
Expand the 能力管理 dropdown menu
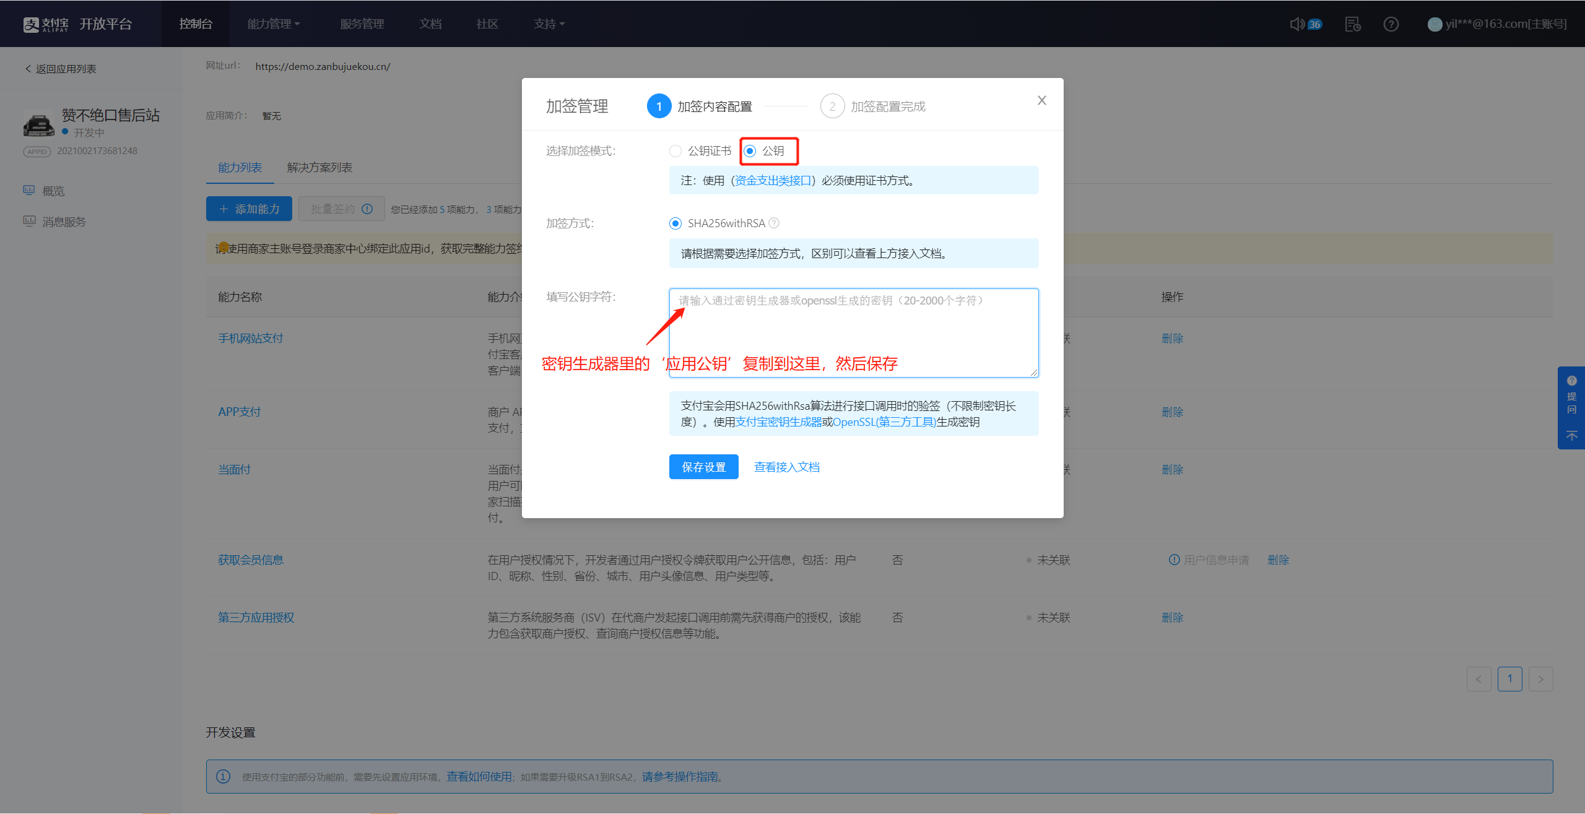[x=274, y=24]
